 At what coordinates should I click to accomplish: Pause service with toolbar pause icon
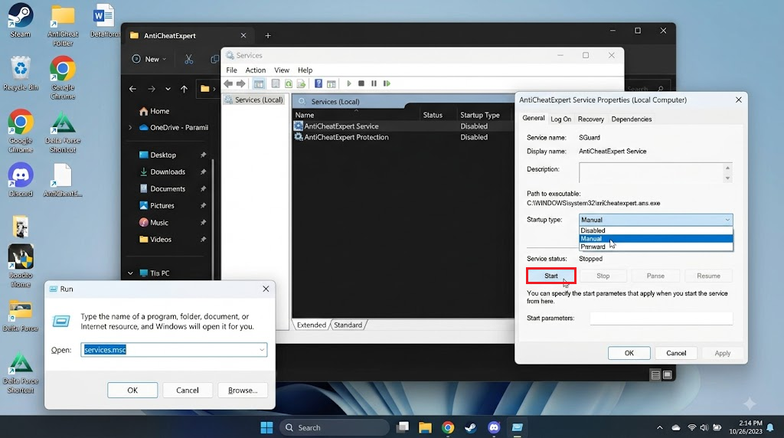[x=374, y=83]
